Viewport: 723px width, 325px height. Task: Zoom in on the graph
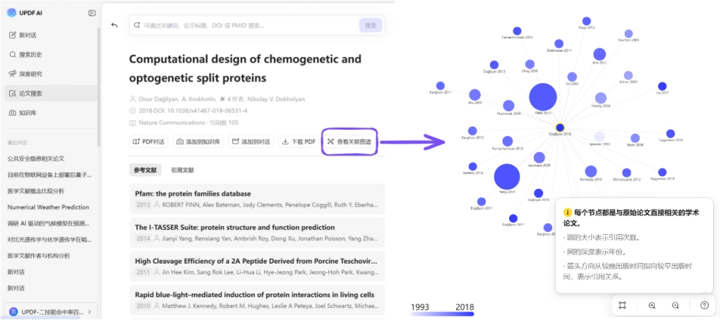tap(652, 305)
